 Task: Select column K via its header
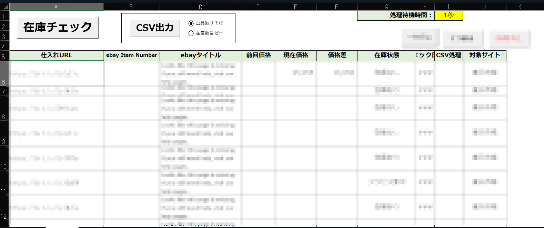point(520,7)
